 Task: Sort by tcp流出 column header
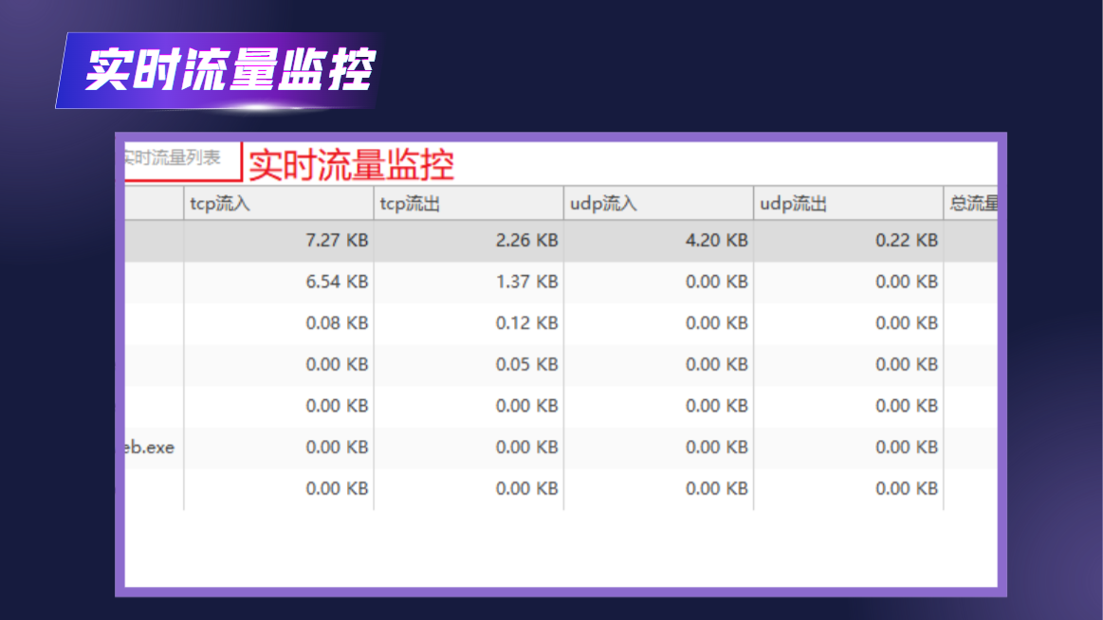tap(469, 204)
